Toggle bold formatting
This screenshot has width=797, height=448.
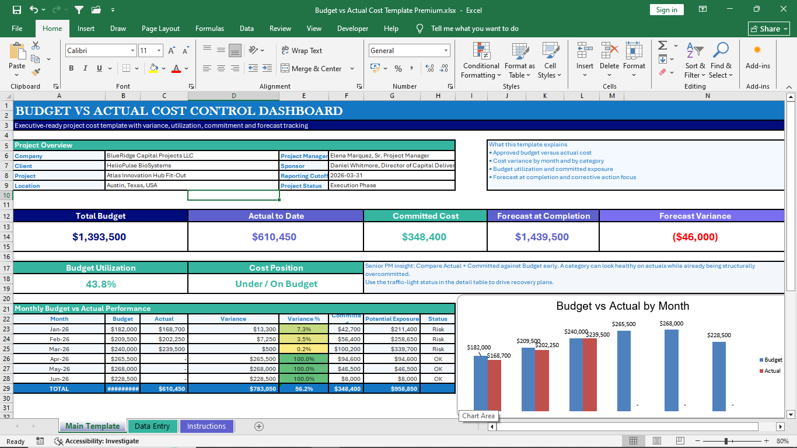(71, 68)
